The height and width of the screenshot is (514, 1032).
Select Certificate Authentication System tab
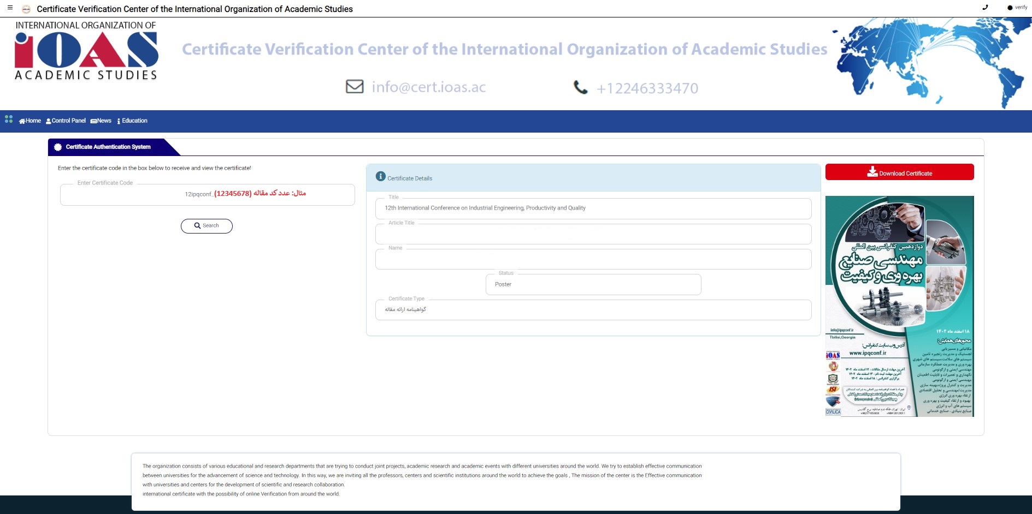[108, 147]
